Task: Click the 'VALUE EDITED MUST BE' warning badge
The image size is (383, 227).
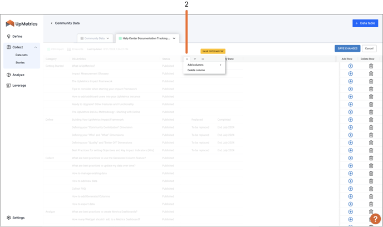Action: click(x=213, y=51)
